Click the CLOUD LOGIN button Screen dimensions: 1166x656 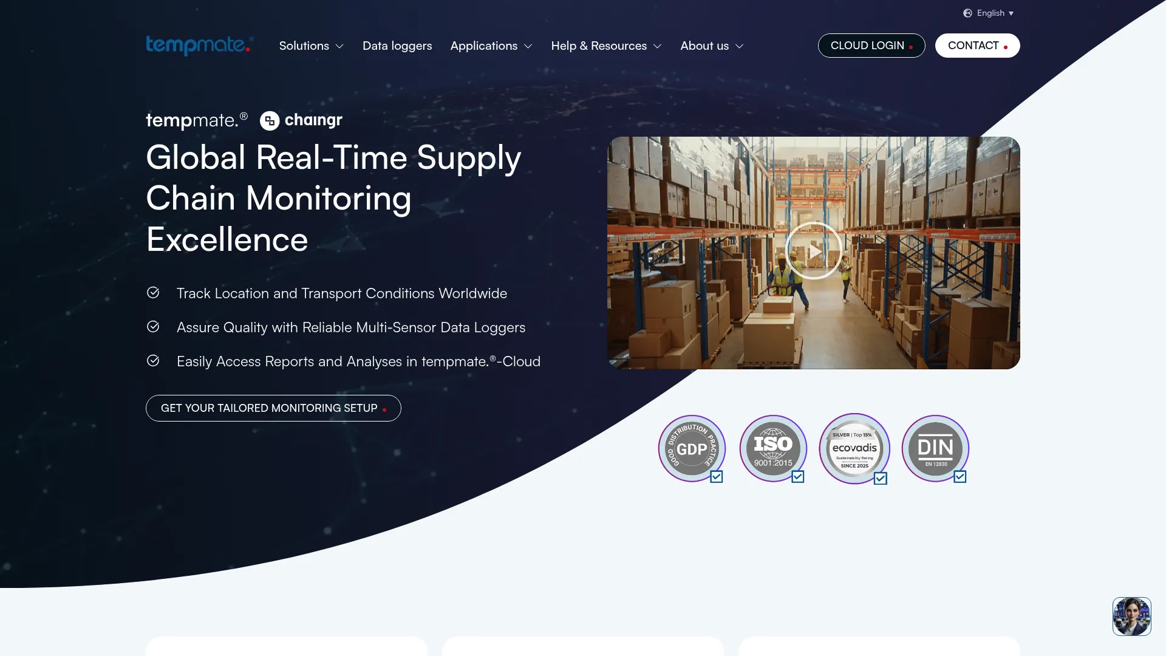871,46
